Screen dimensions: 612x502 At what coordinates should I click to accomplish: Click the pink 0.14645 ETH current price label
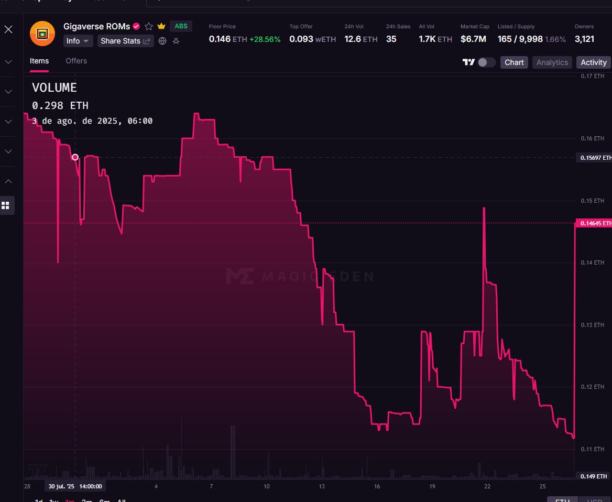click(x=594, y=223)
